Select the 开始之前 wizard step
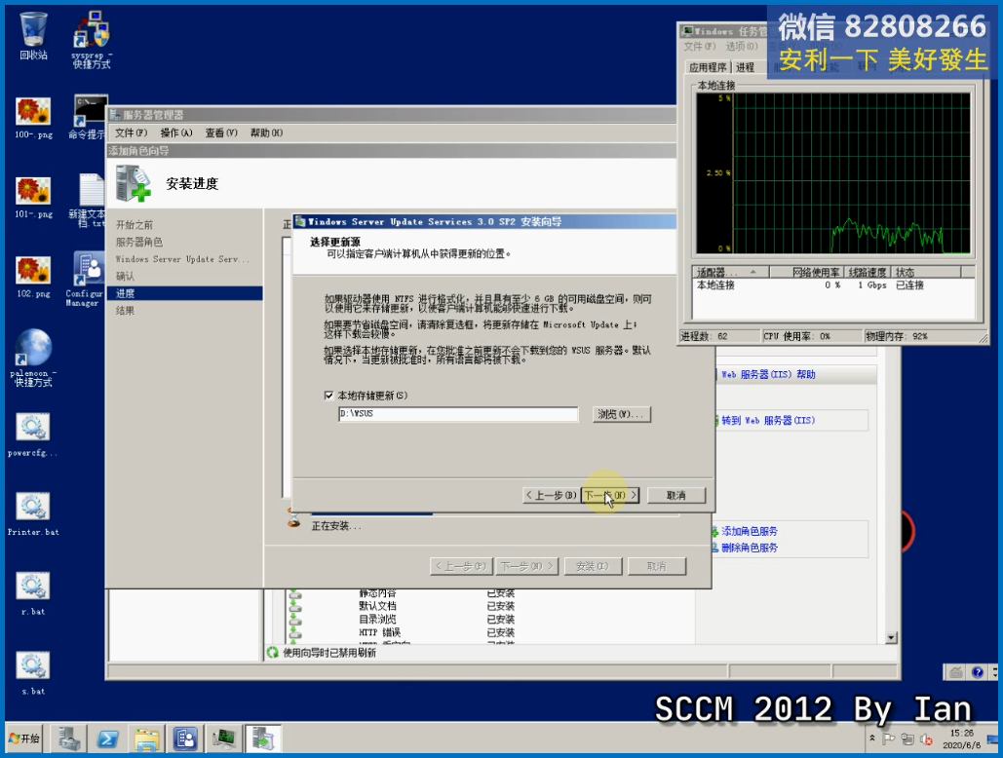The height and width of the screenshot is (758, 1003). (x=135, y=225)
